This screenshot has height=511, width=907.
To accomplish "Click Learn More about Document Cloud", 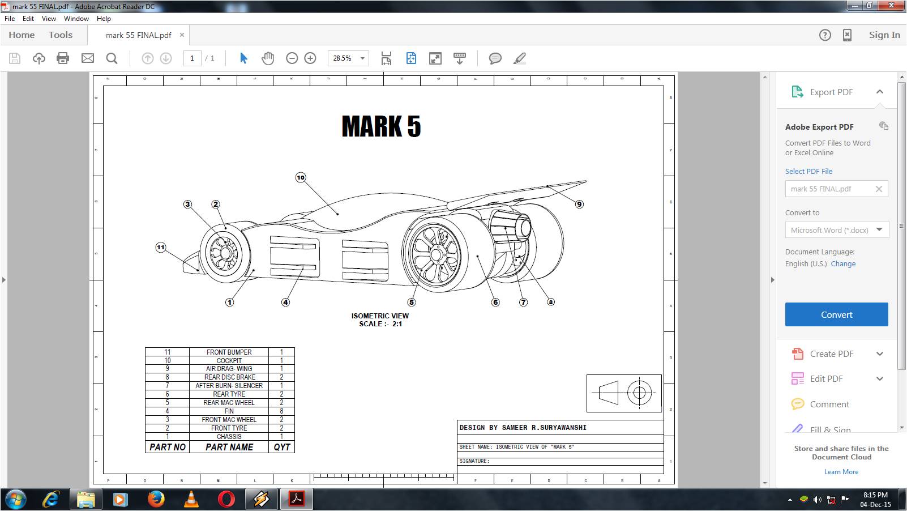I will 841,471.
